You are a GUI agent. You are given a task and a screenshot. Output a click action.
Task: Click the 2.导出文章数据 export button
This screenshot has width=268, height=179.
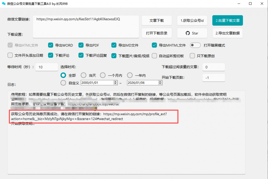tap(227, 33)
